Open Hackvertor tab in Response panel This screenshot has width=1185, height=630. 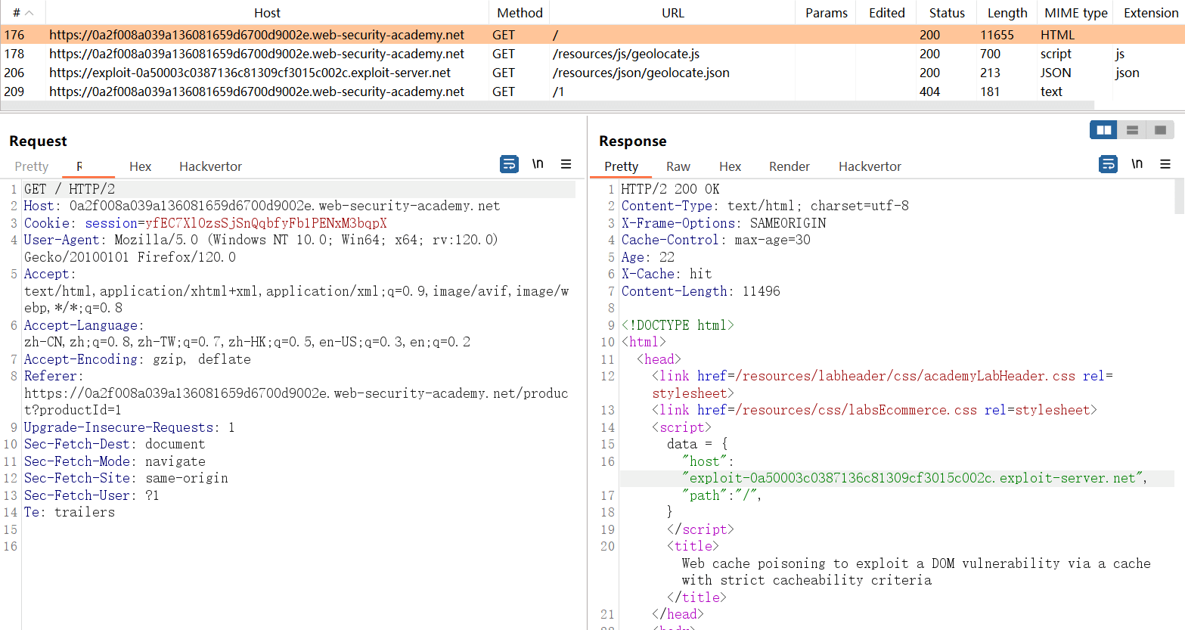(x=870, y=166)
